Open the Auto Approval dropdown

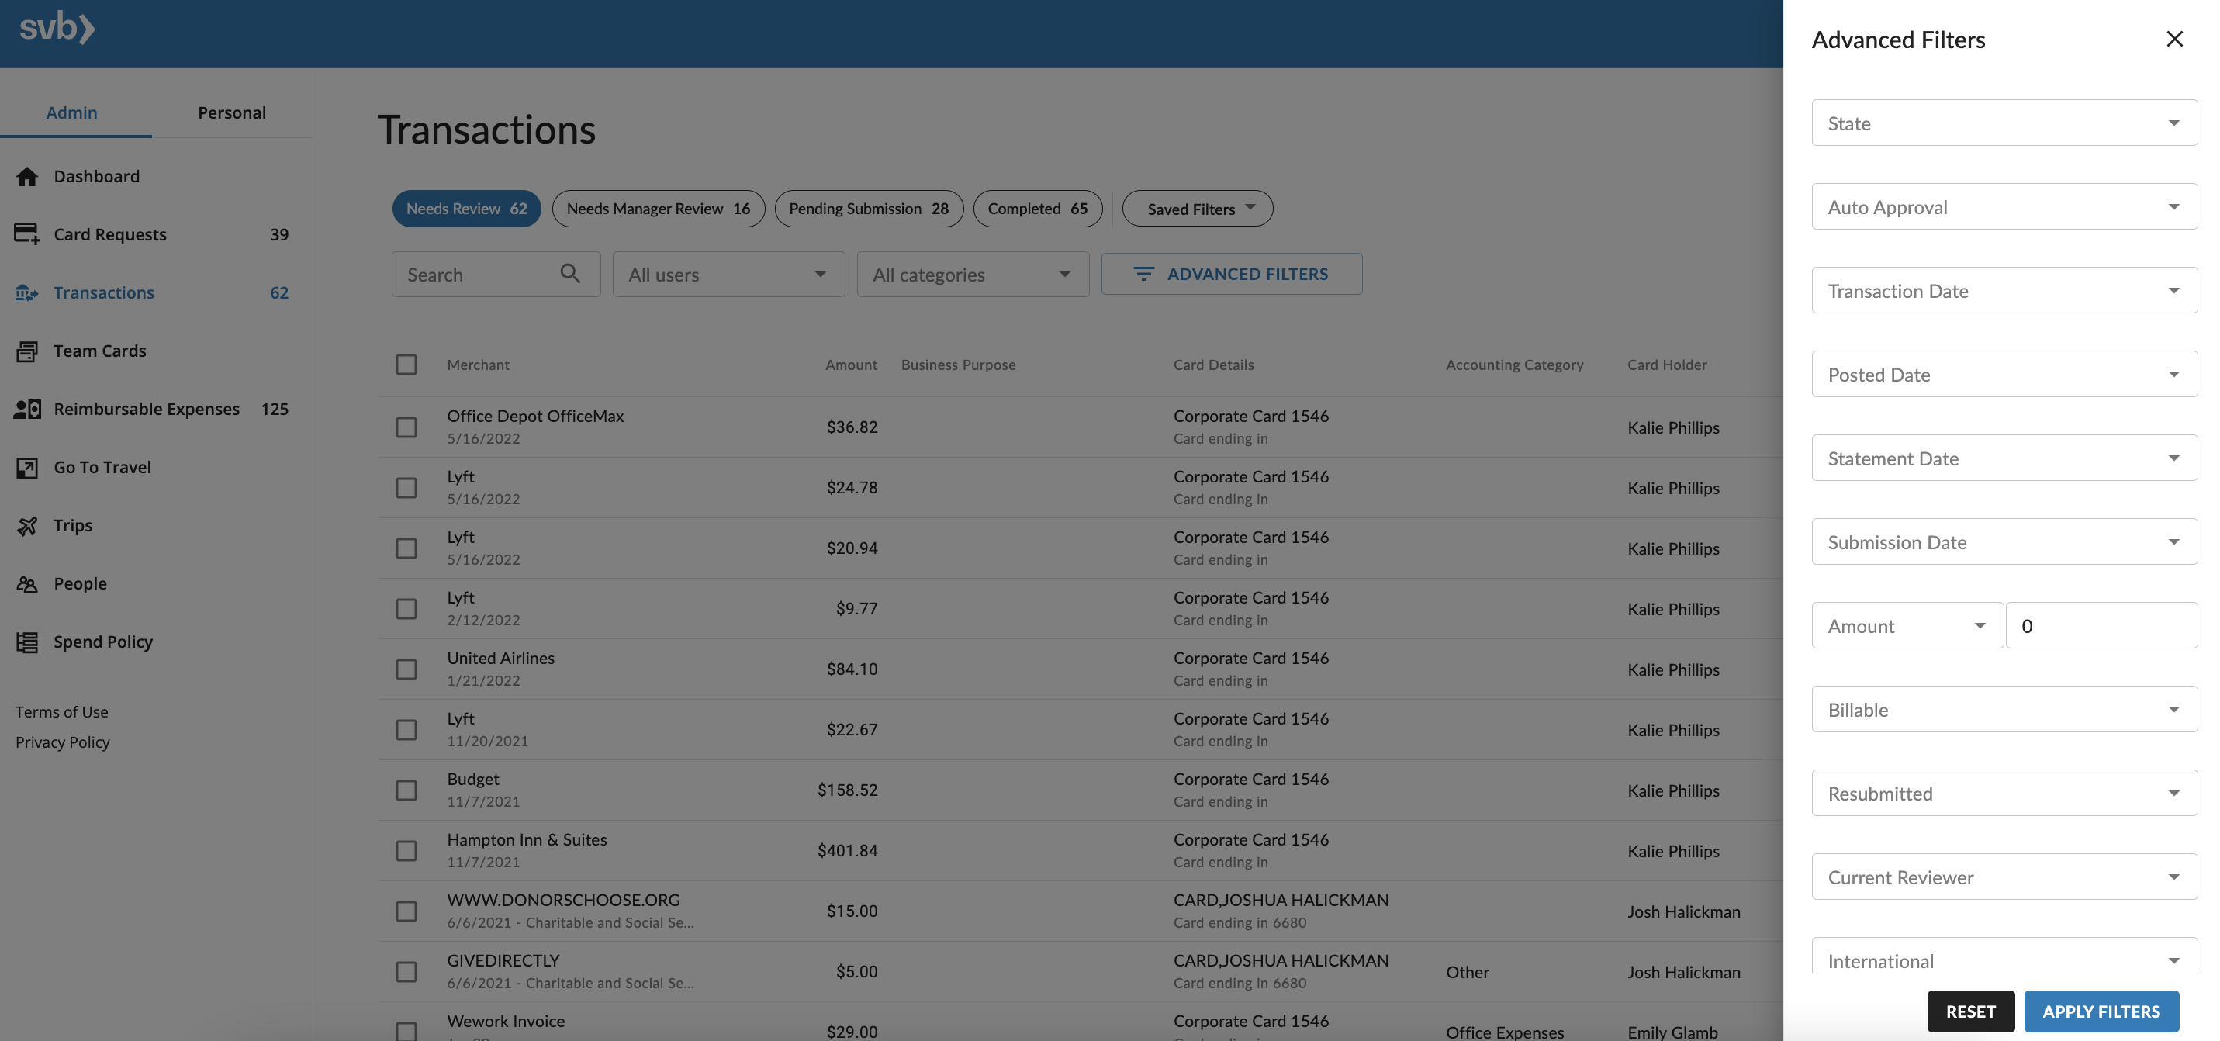pos(2004,206)
